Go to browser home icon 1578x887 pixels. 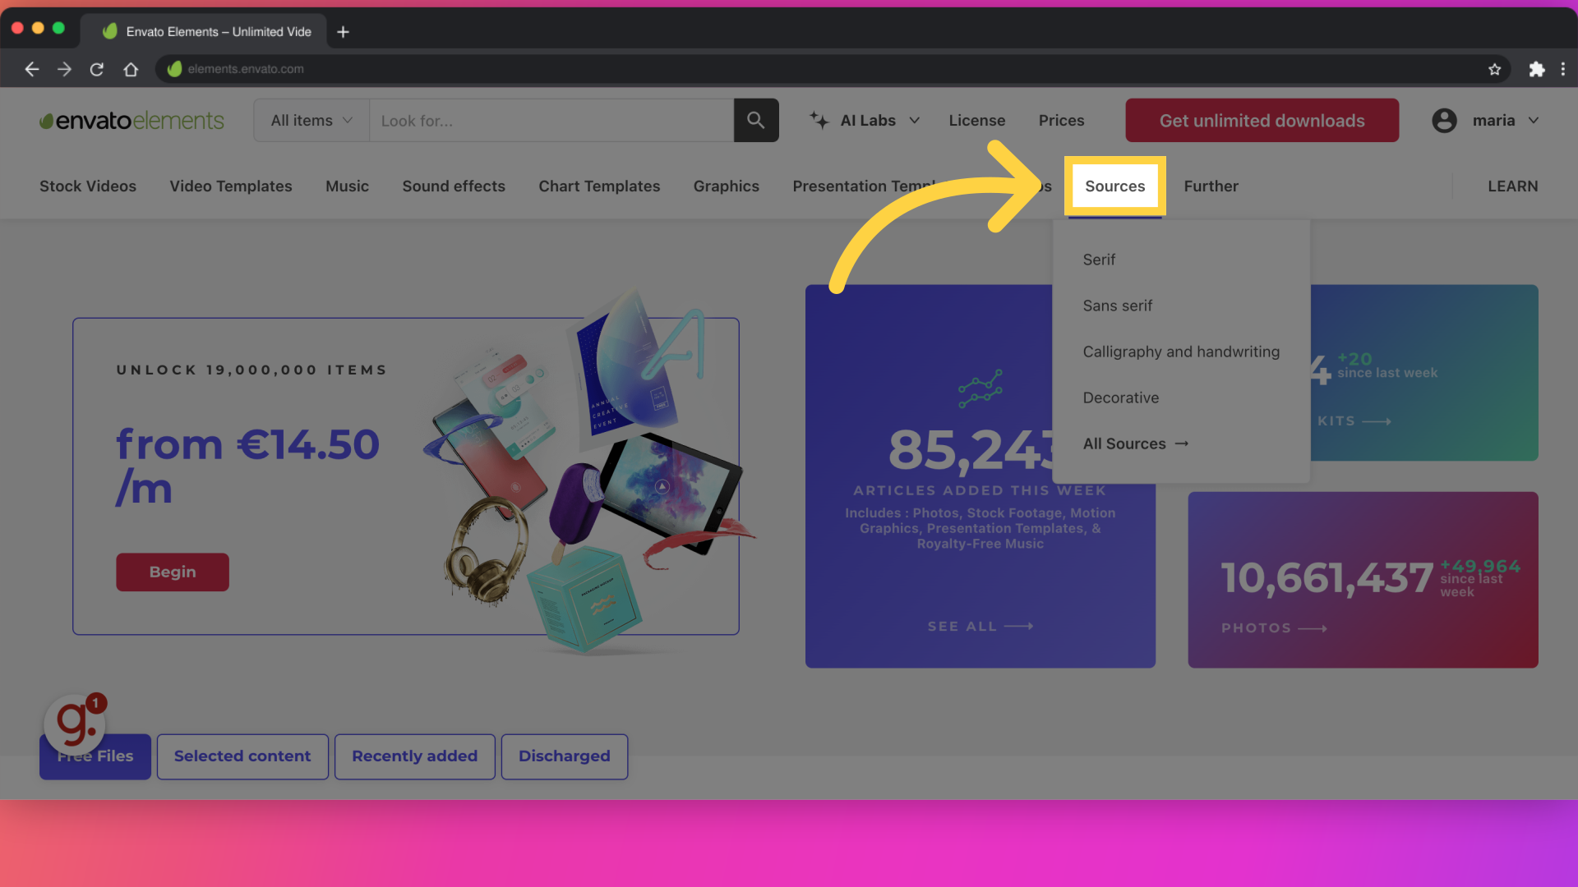coord(131,70)
